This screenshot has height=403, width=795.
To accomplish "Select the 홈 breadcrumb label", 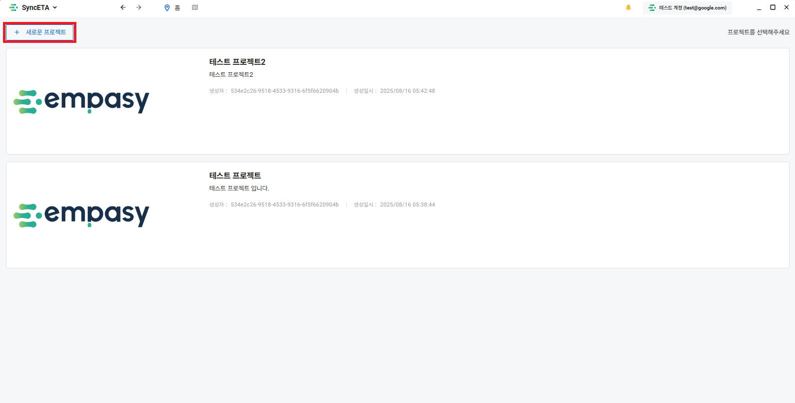I will pos(178,7).
